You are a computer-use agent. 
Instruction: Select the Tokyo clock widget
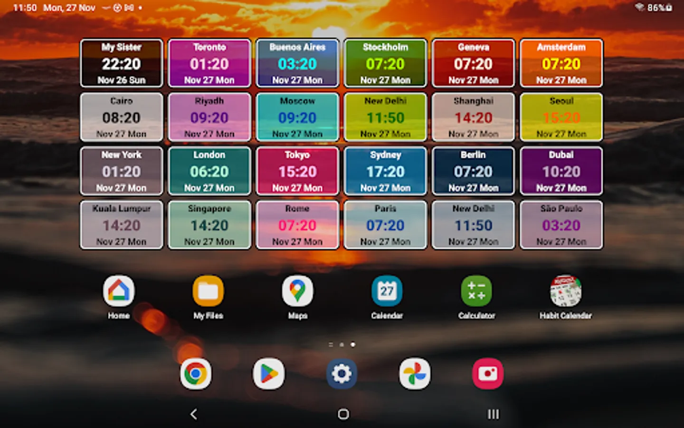click(297, 171)
